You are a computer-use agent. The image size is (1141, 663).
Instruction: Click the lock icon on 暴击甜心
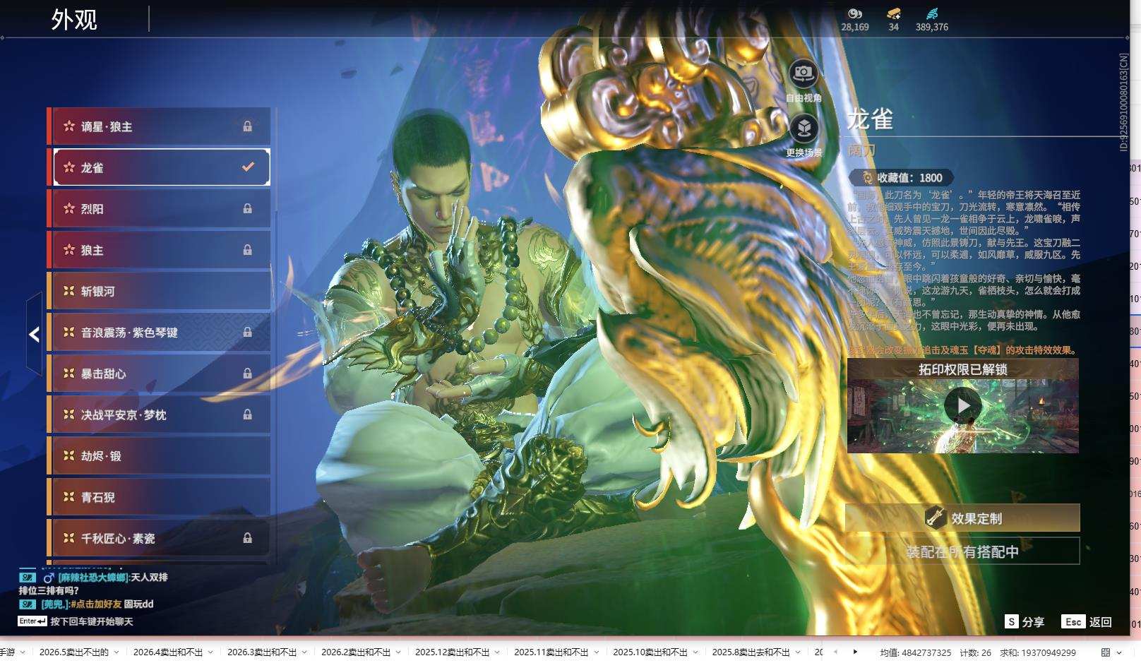pos(248,374)
